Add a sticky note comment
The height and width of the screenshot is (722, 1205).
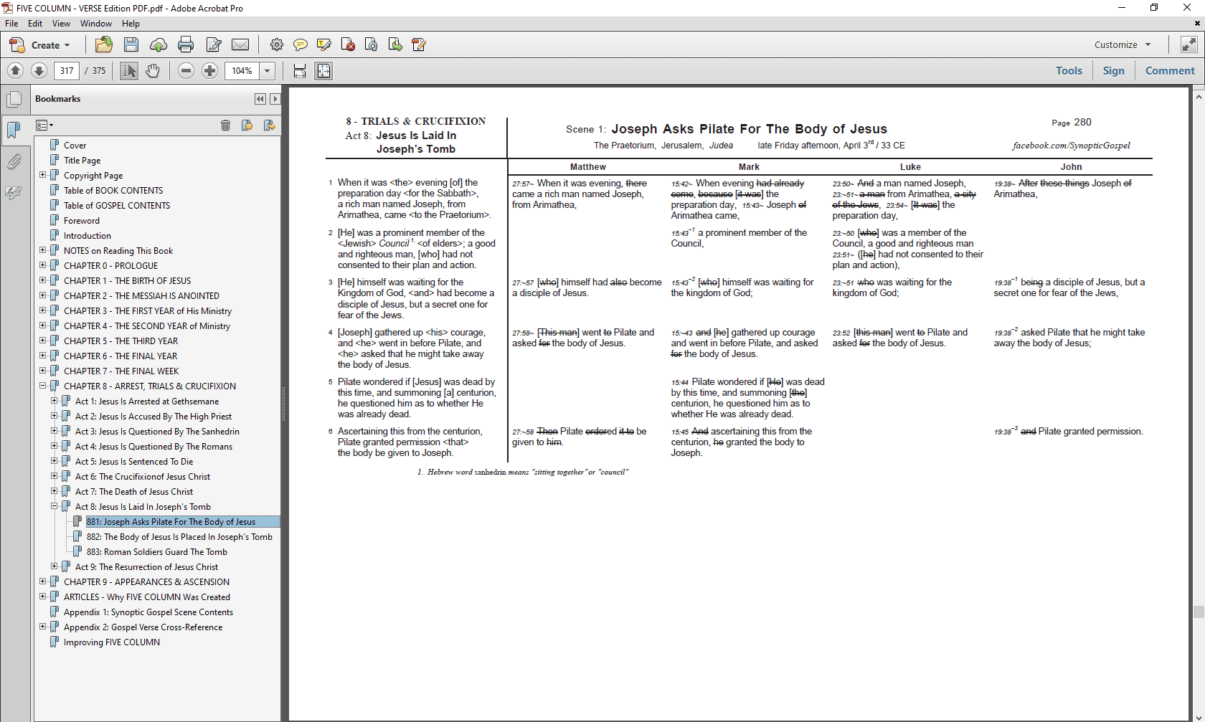click(301, 45)
